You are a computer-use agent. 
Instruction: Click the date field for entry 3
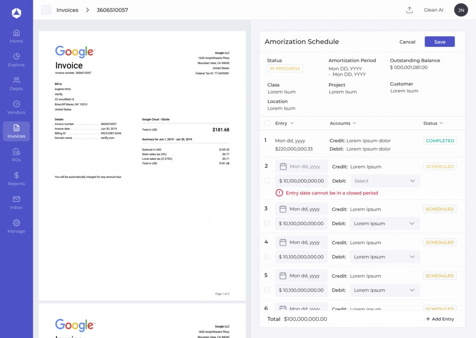[301, 209]
